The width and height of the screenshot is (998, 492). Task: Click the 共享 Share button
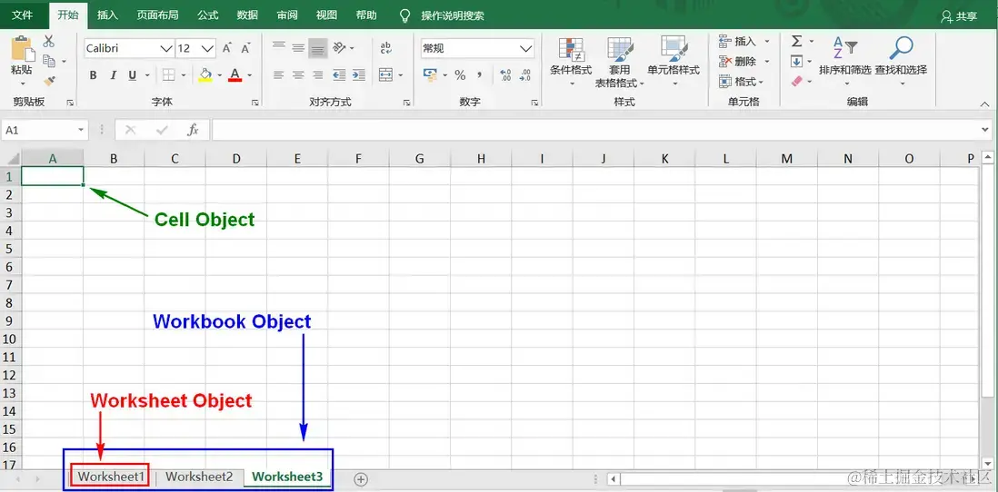pos(959,17)
